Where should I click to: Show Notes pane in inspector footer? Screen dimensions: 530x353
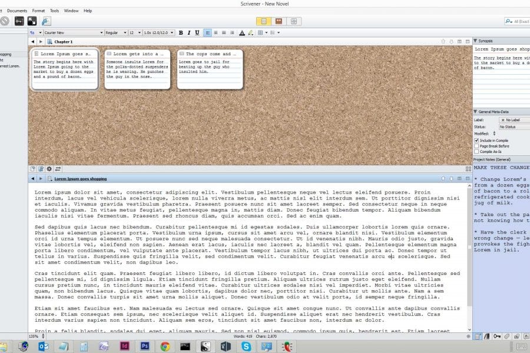point(478,336)
